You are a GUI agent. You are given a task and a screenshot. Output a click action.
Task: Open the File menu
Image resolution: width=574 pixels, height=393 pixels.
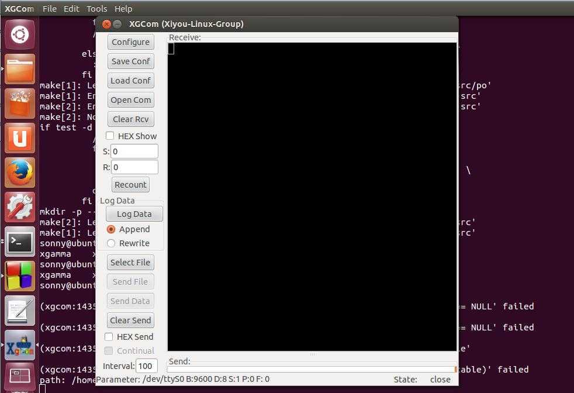pos(50,8)
